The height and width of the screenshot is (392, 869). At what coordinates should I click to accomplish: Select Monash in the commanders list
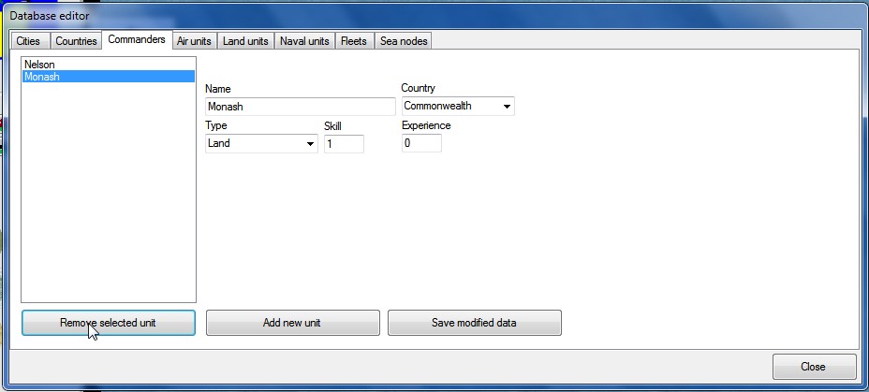pyautogui.click(x=109, y=77)
